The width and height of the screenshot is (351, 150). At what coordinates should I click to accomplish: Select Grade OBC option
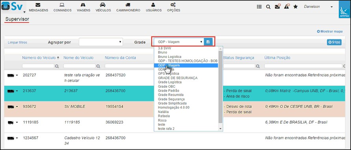pos(167,87)
